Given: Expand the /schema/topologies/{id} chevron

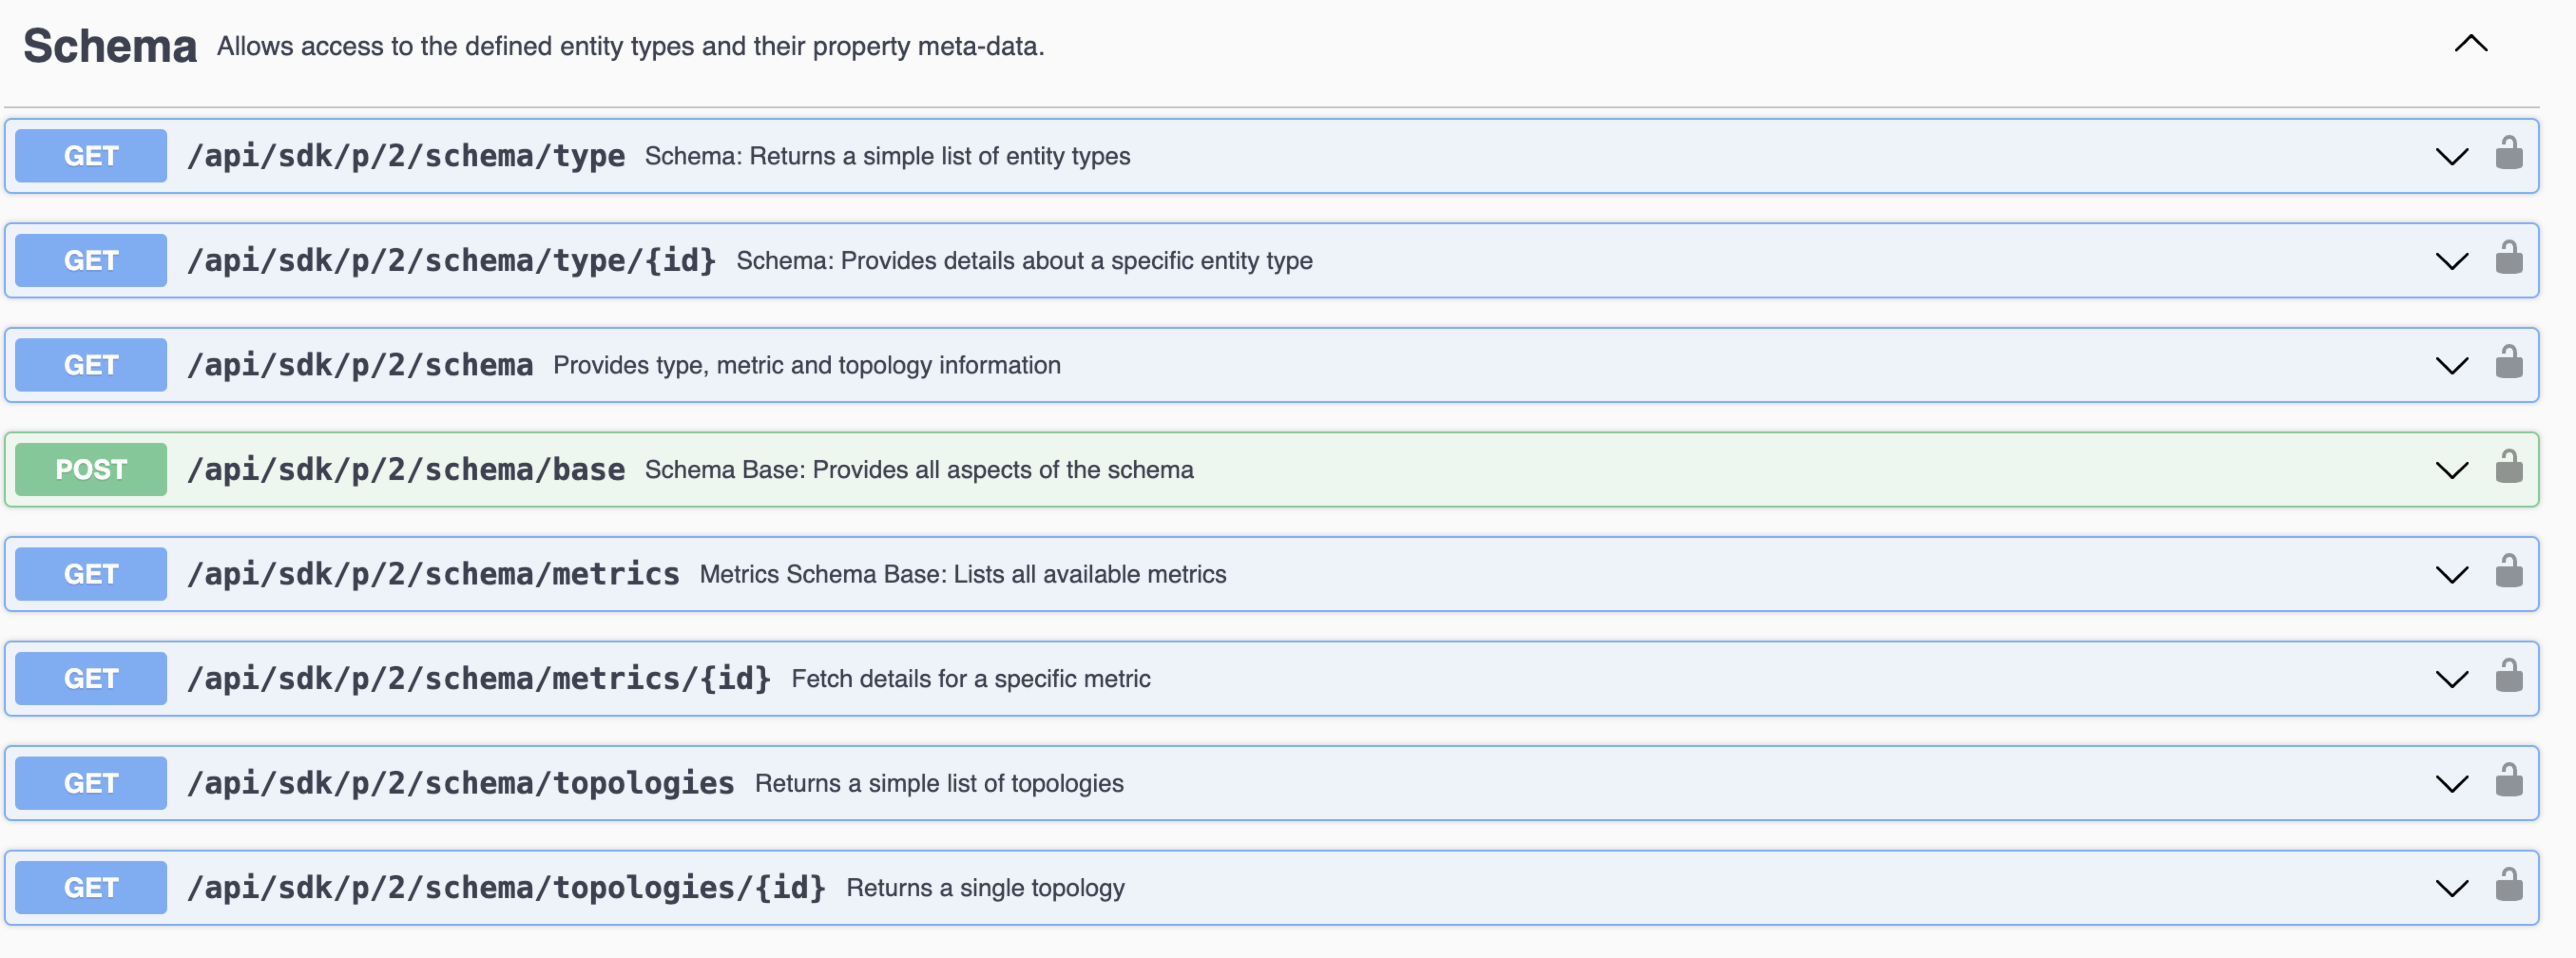Looking at the screenshot, I should (2451, 889).
